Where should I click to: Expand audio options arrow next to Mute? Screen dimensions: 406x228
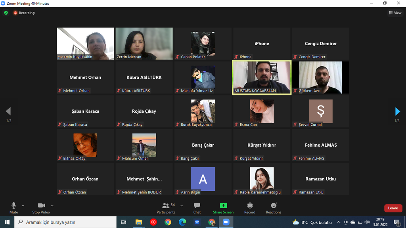point(23,205)
